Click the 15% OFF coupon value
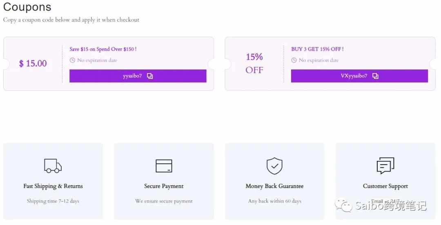 click(254, 63)
